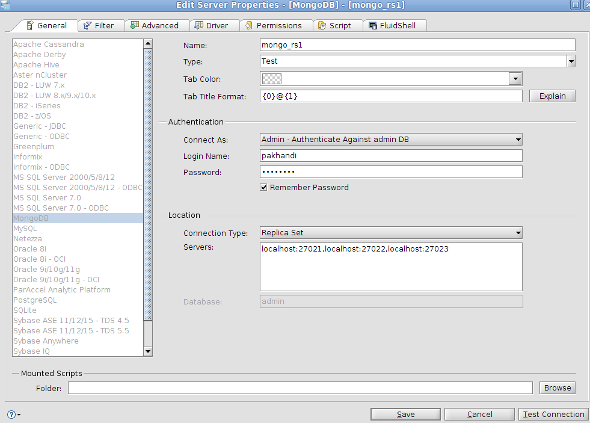Image resolution: width=590 pixels, height=423 pixels.
Task: Select ParAccel Analytic Platform entry
Action: (x=78, y=290)
